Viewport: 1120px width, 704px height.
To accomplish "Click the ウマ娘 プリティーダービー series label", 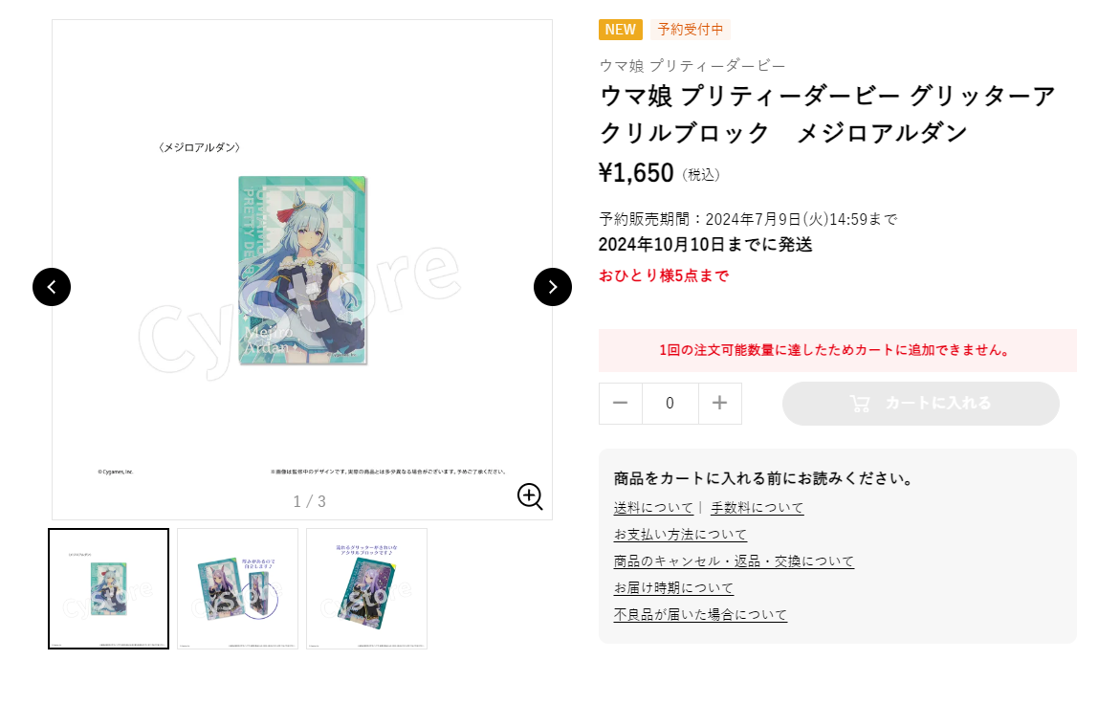I will pyautogui.click(x=692, y=66).
